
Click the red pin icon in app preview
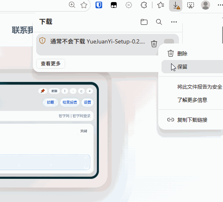click(43, 91)
